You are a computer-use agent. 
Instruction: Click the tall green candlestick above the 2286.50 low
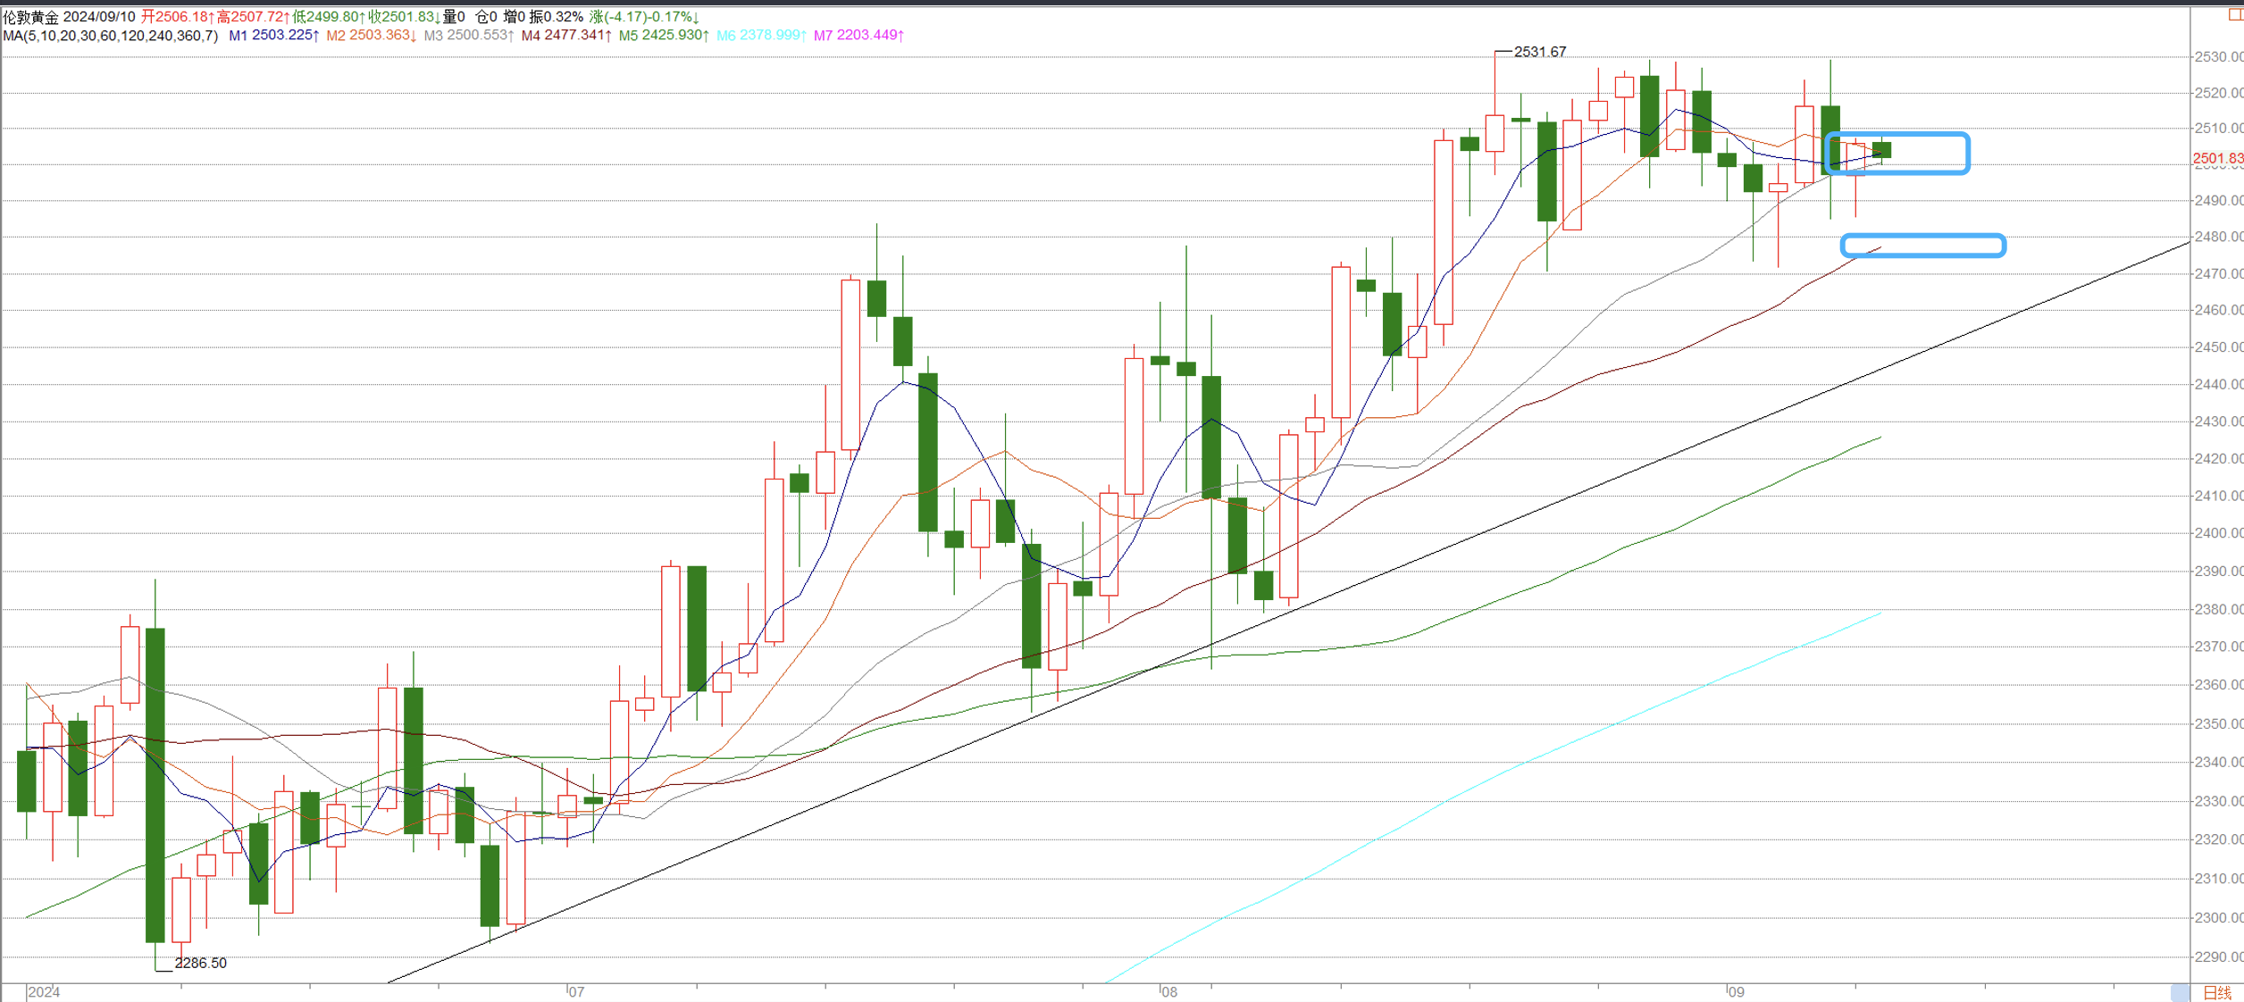(x=155, y=784)
